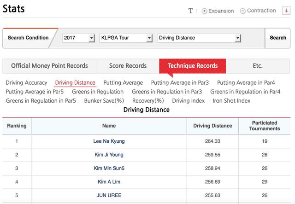Open the 2017 year dropdown

(x=78, y=38)
